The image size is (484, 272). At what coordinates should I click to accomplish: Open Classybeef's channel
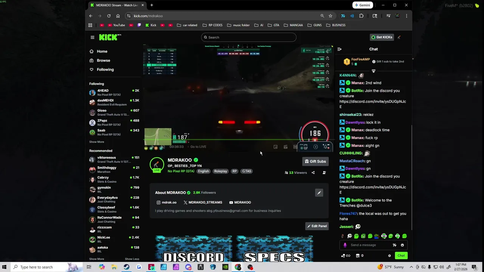pos(114,209)
